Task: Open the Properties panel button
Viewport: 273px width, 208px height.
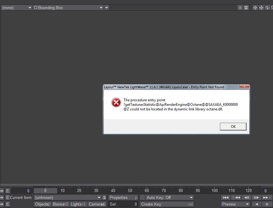Action: click(x=123, y=197)
